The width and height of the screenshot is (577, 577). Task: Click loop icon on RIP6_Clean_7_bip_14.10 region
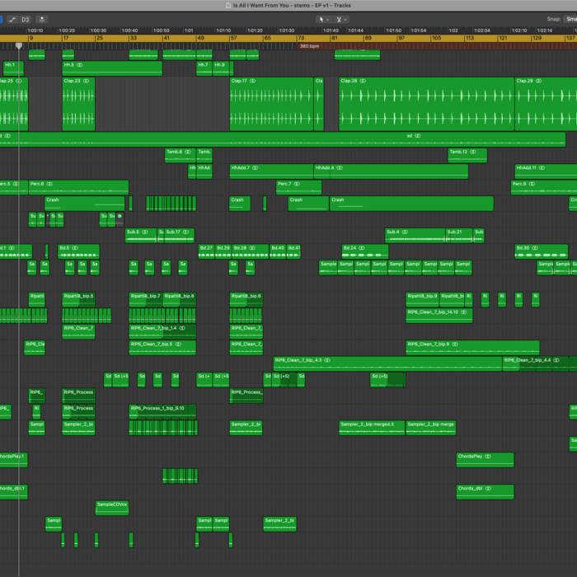[x=463, y=312]
